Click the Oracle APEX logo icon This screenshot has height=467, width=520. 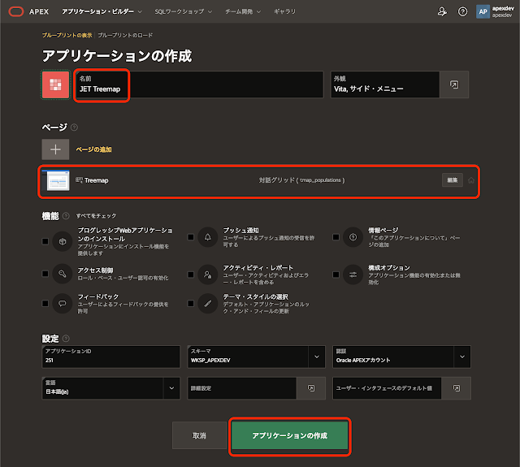(x=16, y=11)
